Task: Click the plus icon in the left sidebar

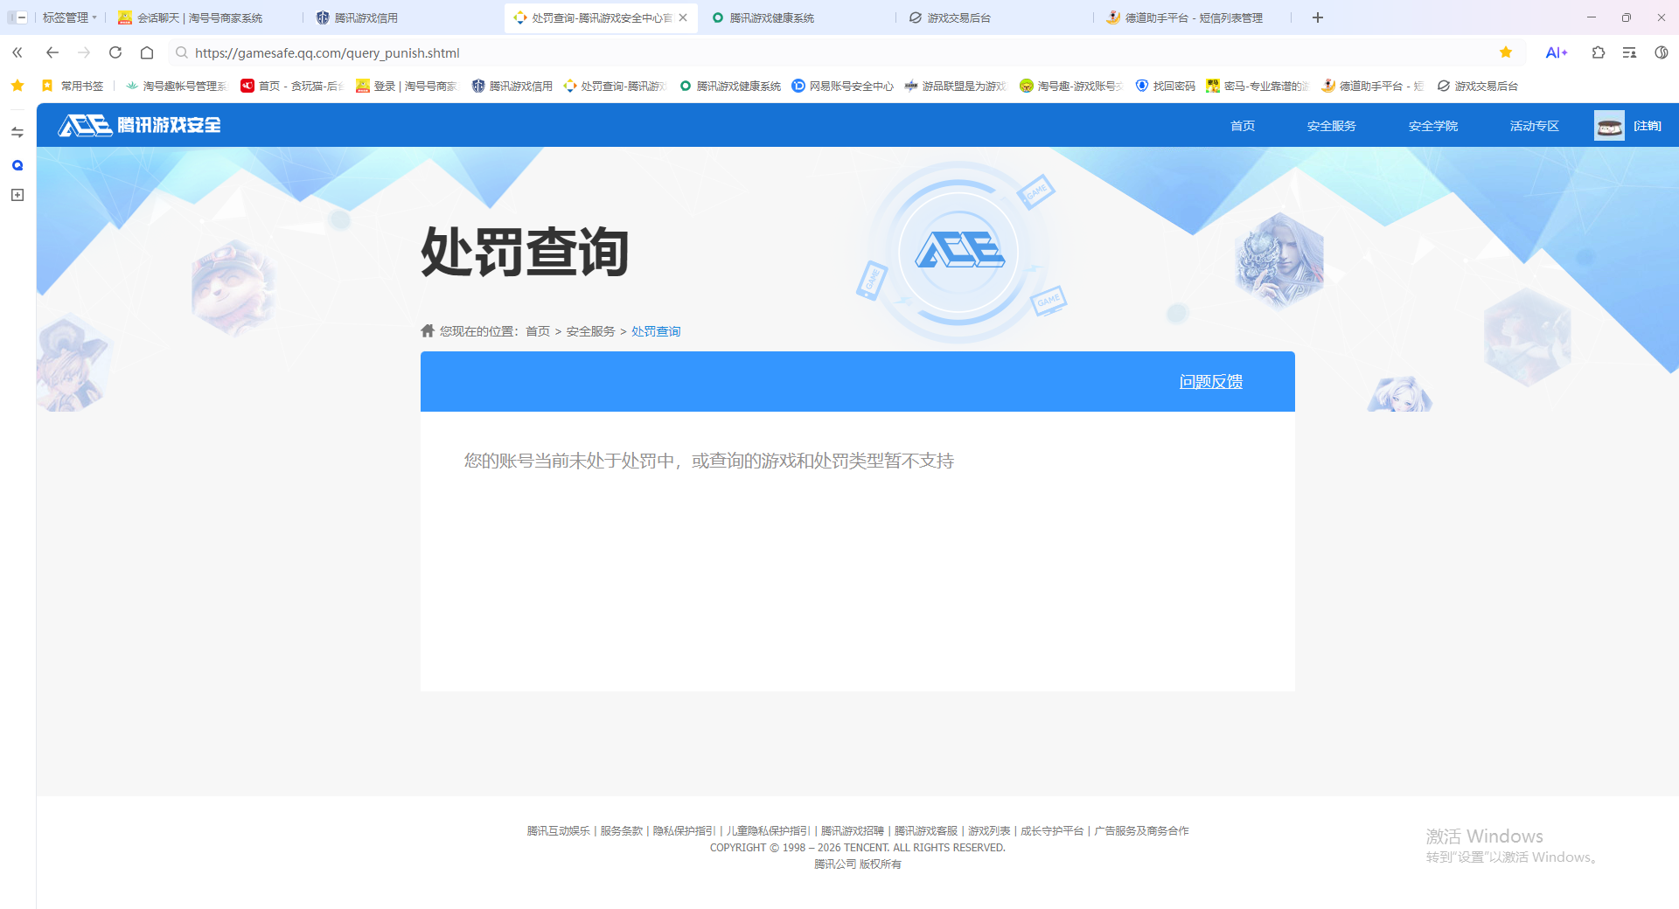Action: point(17,195)
